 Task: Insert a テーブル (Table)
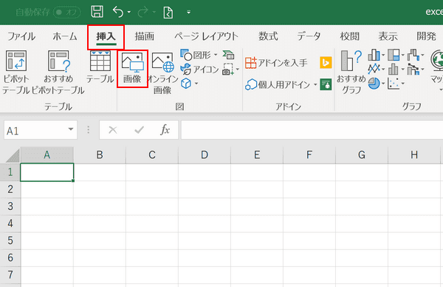tap(100, 67)
